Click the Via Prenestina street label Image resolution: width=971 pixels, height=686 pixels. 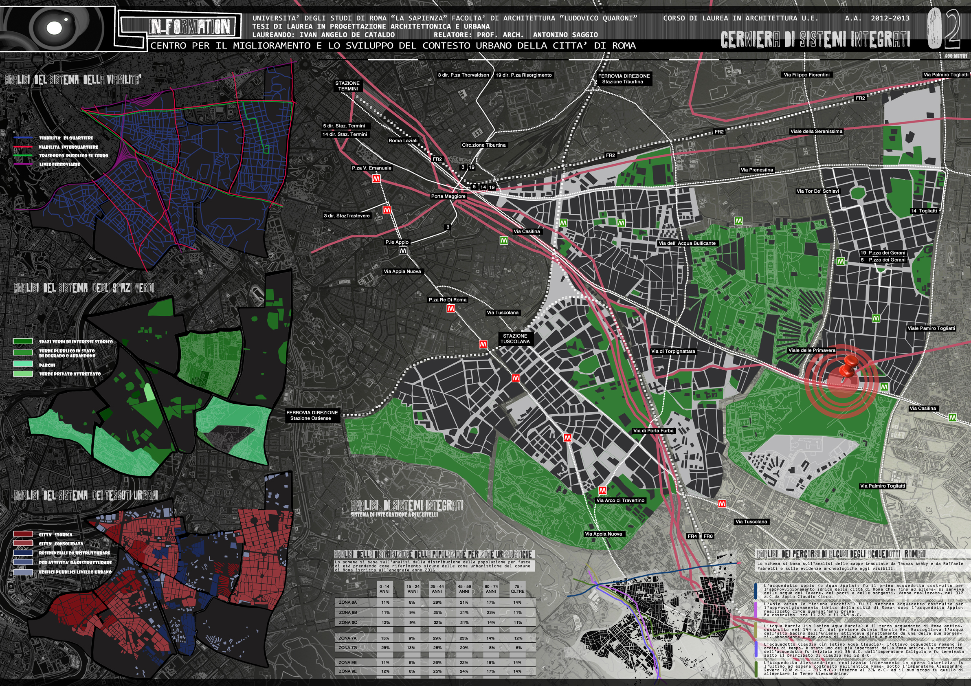click(757, 170)
